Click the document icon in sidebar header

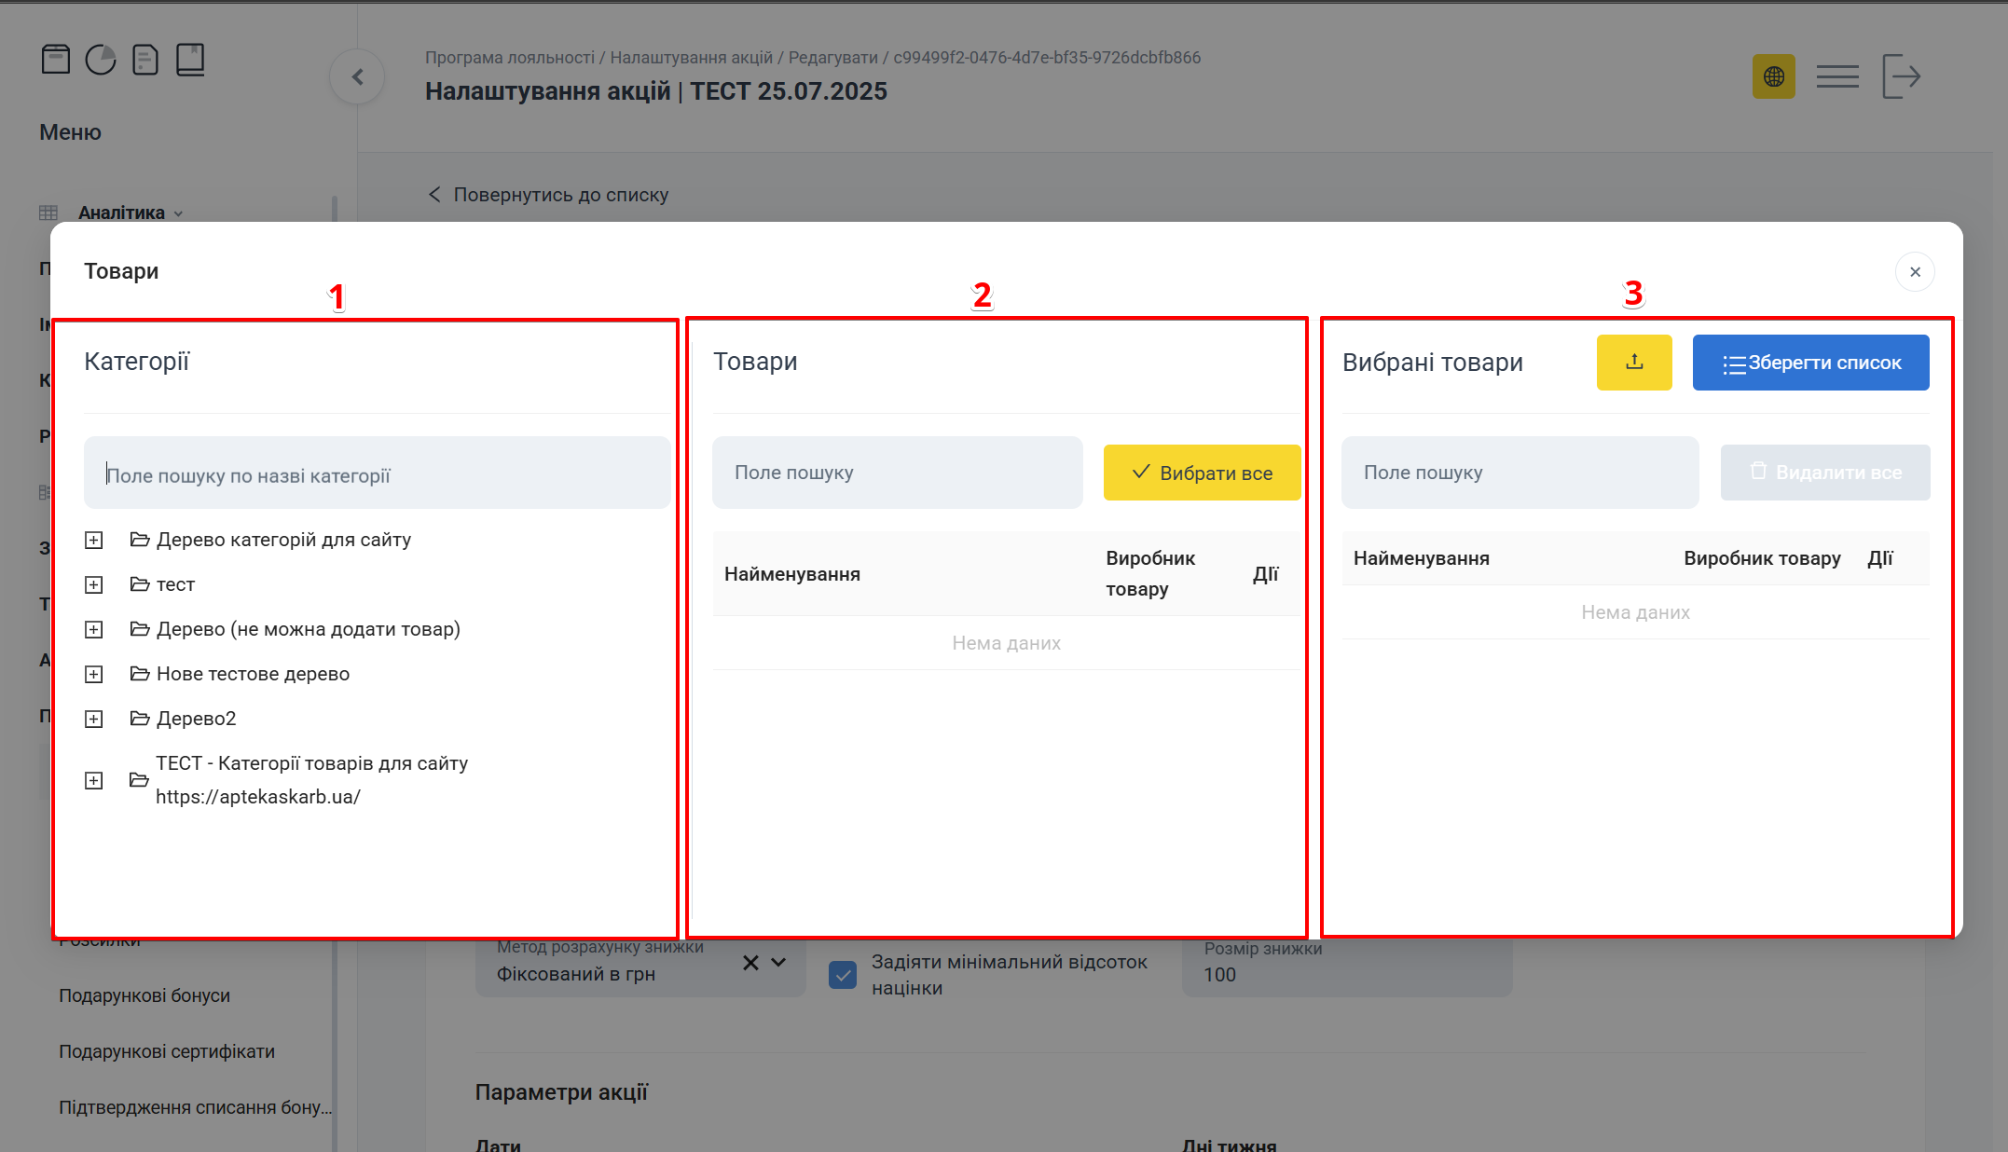[145, 61]
